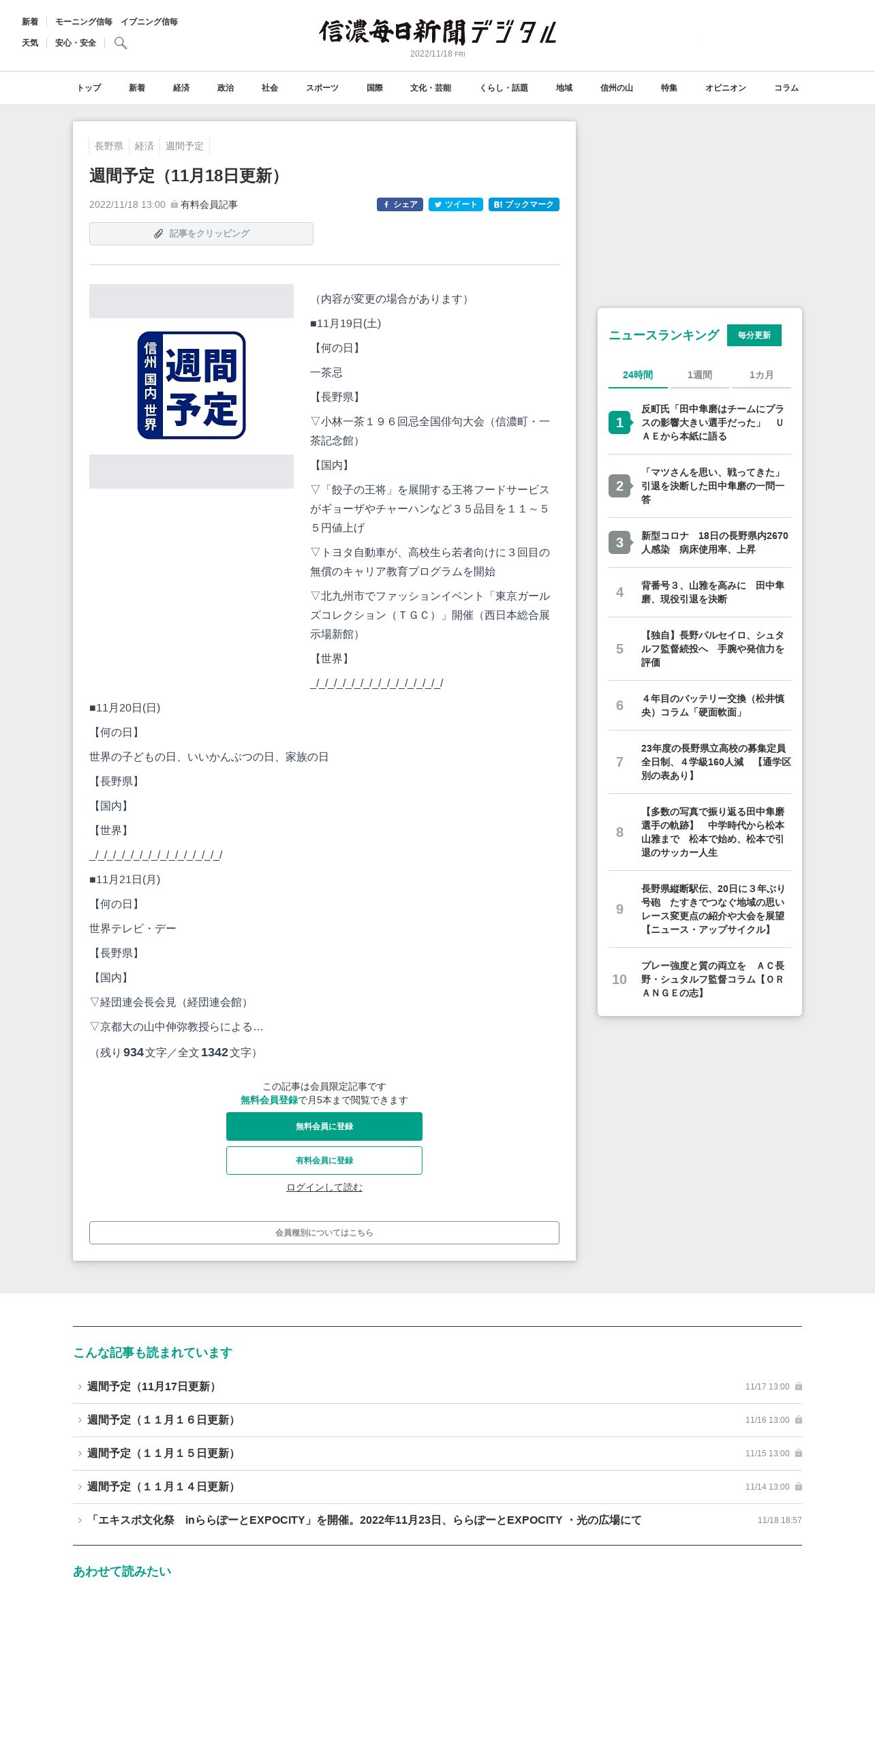Click the 週間予定 article tag
The height and width of the screenshot is (1750, 875).
(x=185, y=146)
